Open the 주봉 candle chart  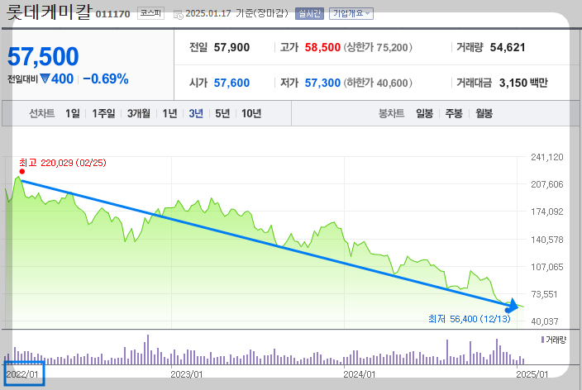[x=454, y=113]
